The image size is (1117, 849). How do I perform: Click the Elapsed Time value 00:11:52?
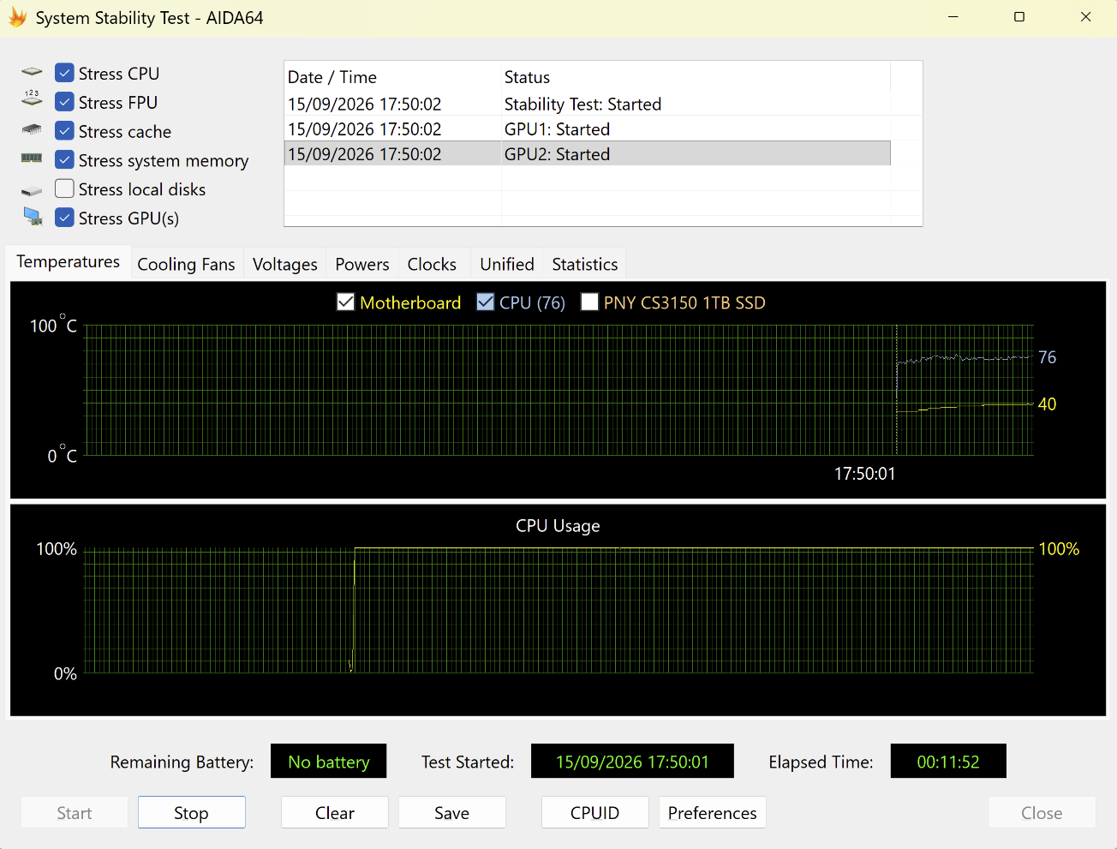tap(948, 761)
